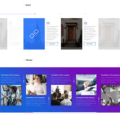Click 'Foundation of the company' above the staircase photo
This screenshot has height=120, width=120.
10,75
